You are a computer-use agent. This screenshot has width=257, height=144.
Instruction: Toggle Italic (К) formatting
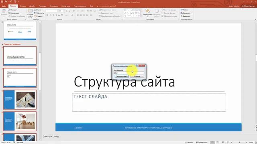click(x=50, y=15)
